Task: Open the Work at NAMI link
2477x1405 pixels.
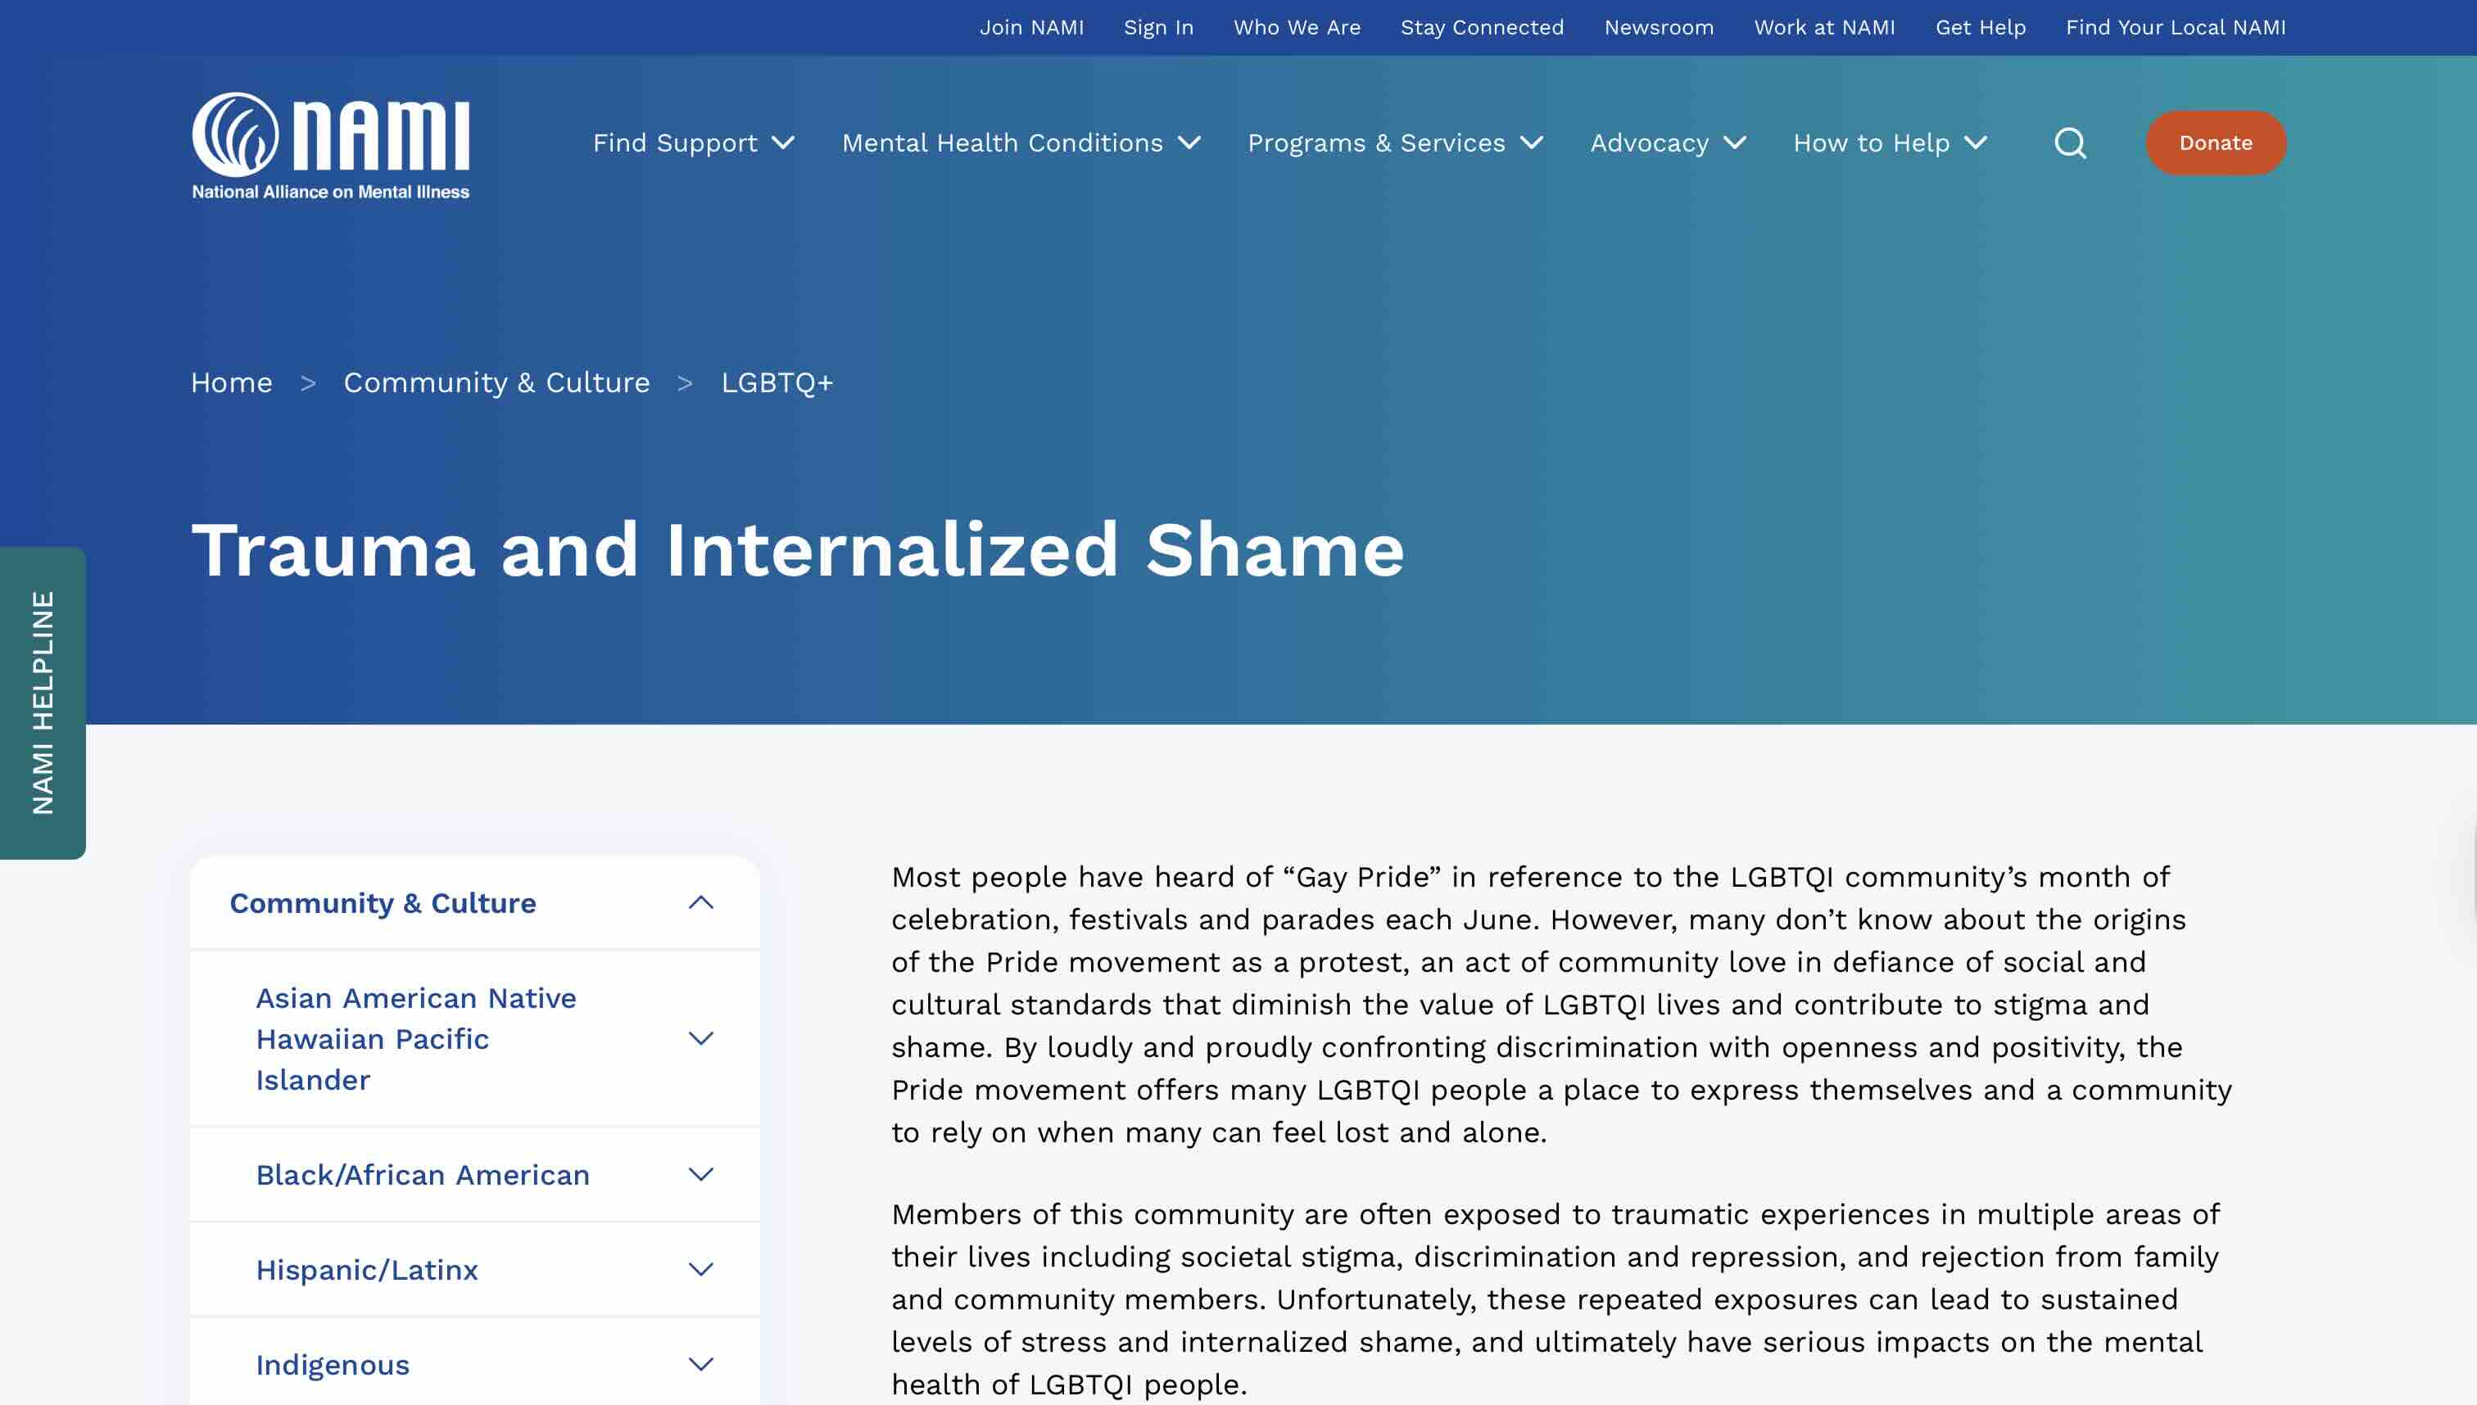Action: [x=1824, y=27]
